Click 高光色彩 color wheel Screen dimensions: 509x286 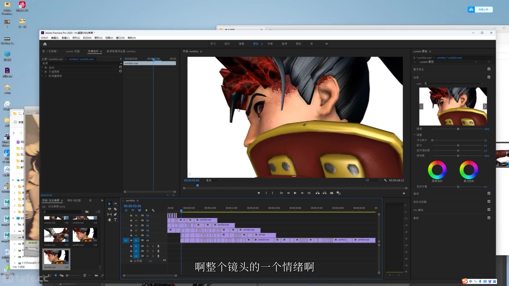(x=469, y=170)
